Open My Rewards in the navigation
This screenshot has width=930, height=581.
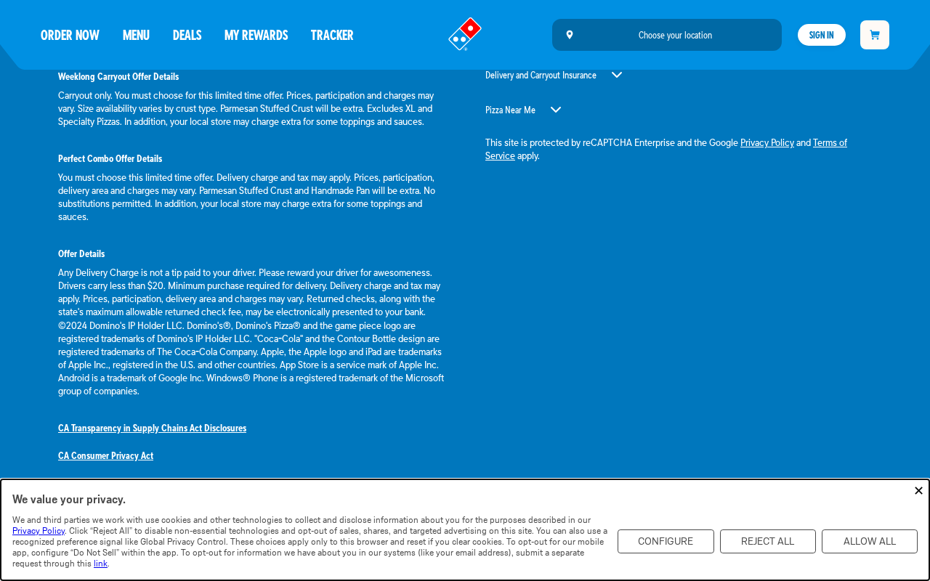(x=256, y=35)
